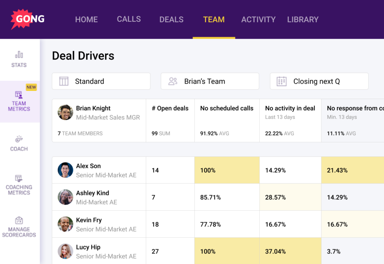Click the Gong logo
The image size is (384, 264).
coord(28,19)
